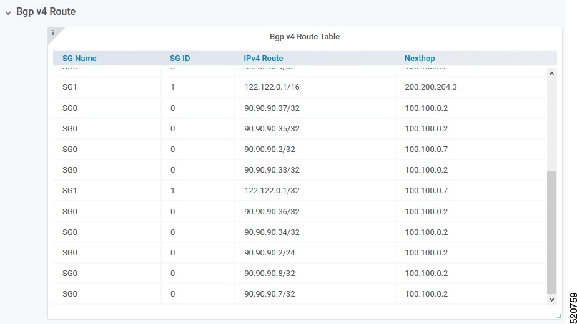The width and height of the screenshot is (577, 324).
Task: Click nexthop 100.100.0.7 in the 90.90.90.2/32 row
Action: [426, 149]
